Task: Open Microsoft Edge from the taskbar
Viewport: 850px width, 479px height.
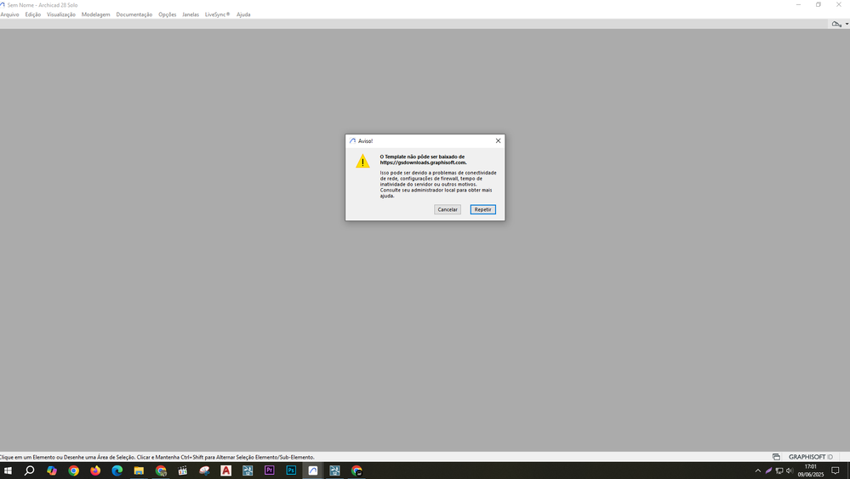Action: pos(117,470)
